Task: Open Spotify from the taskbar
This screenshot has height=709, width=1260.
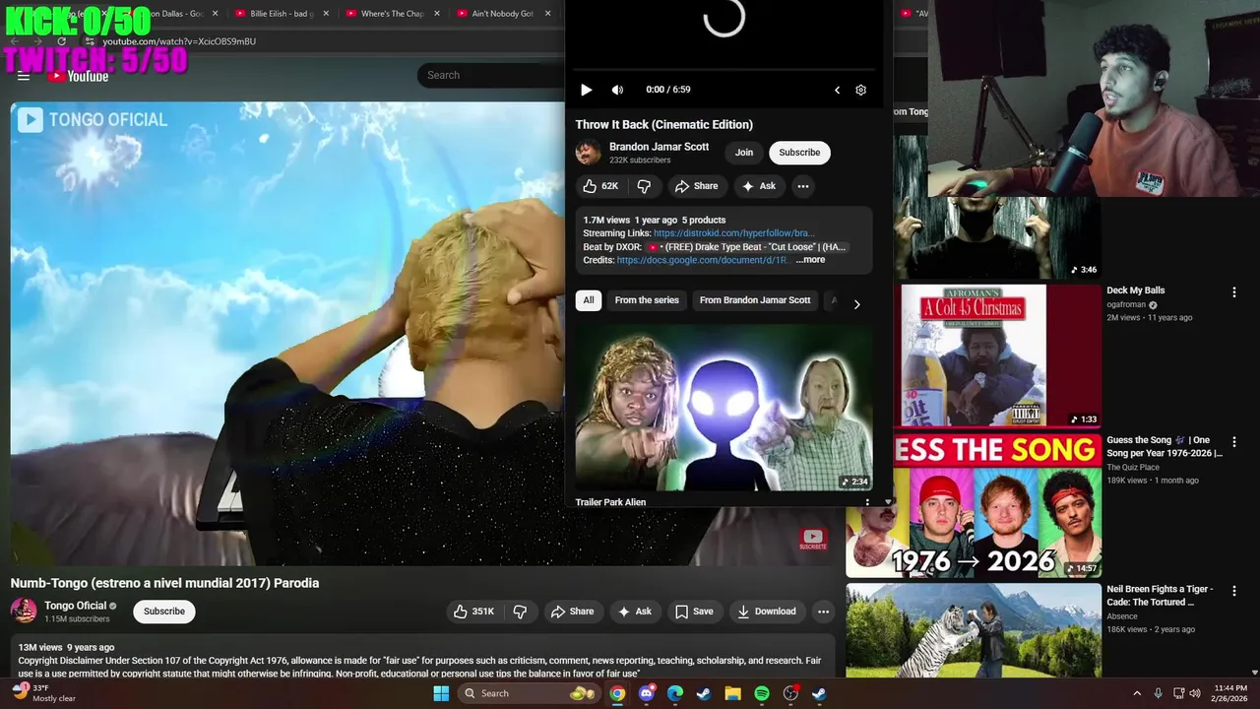Action: point(762,693)
